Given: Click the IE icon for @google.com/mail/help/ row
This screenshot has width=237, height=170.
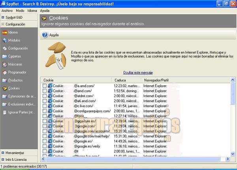Looking at the screenshot, I should click(50, 136).
